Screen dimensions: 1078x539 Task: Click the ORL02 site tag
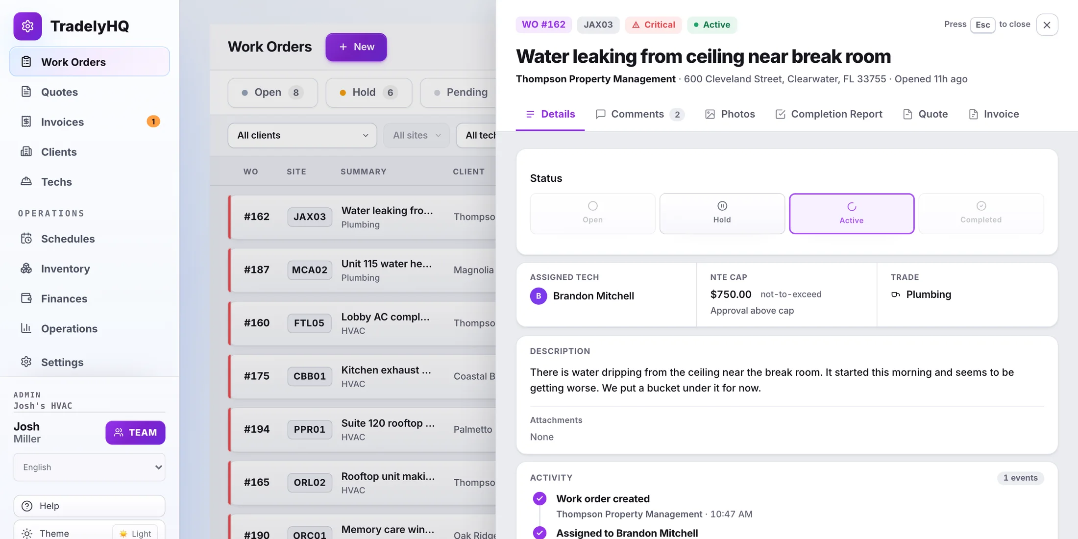310,482
